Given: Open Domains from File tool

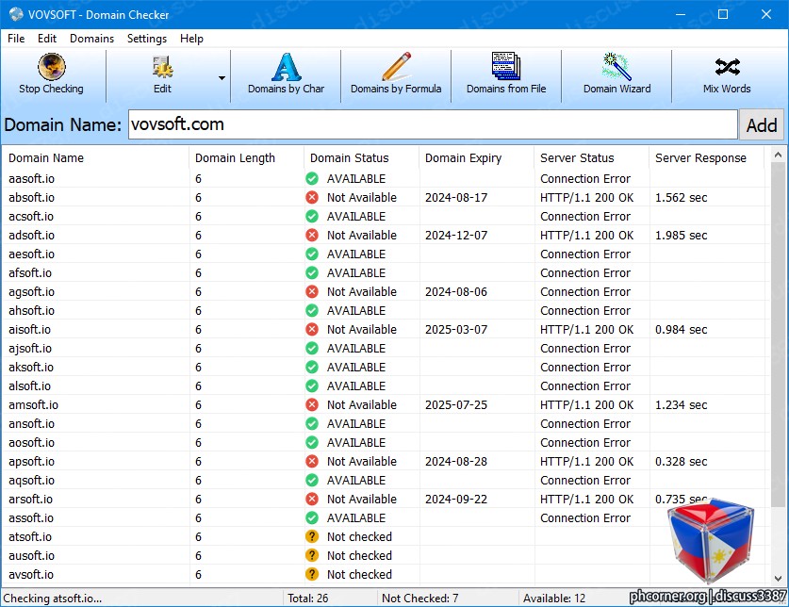Looking at the screenshot, I should [506, 74].
